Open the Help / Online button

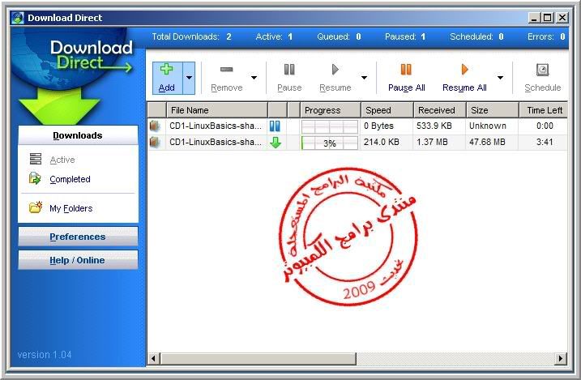pos(78,260)
